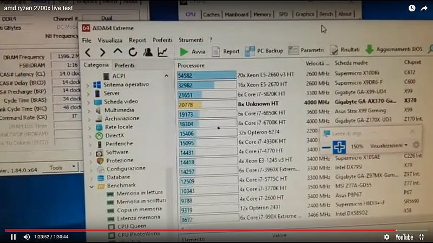Click Aggiornamenti BIOS toolbar item
The width and height of the screenshot is (433, 243).
394,49
